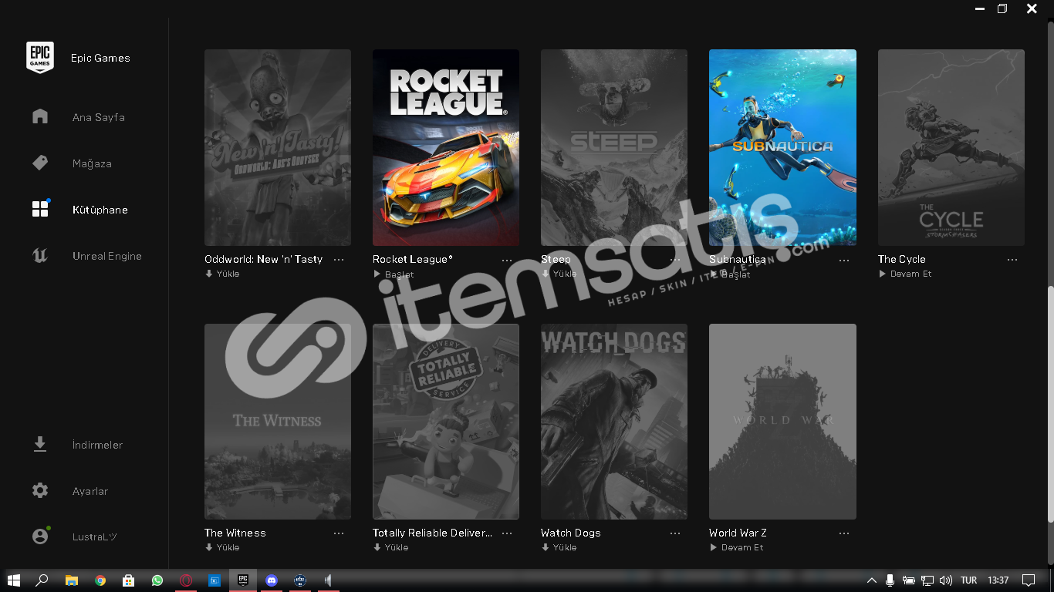The width and height of the screenshot is (1054, 592).
Task: Click Başlat under Rocket League
Action: [x=394, y=274]
